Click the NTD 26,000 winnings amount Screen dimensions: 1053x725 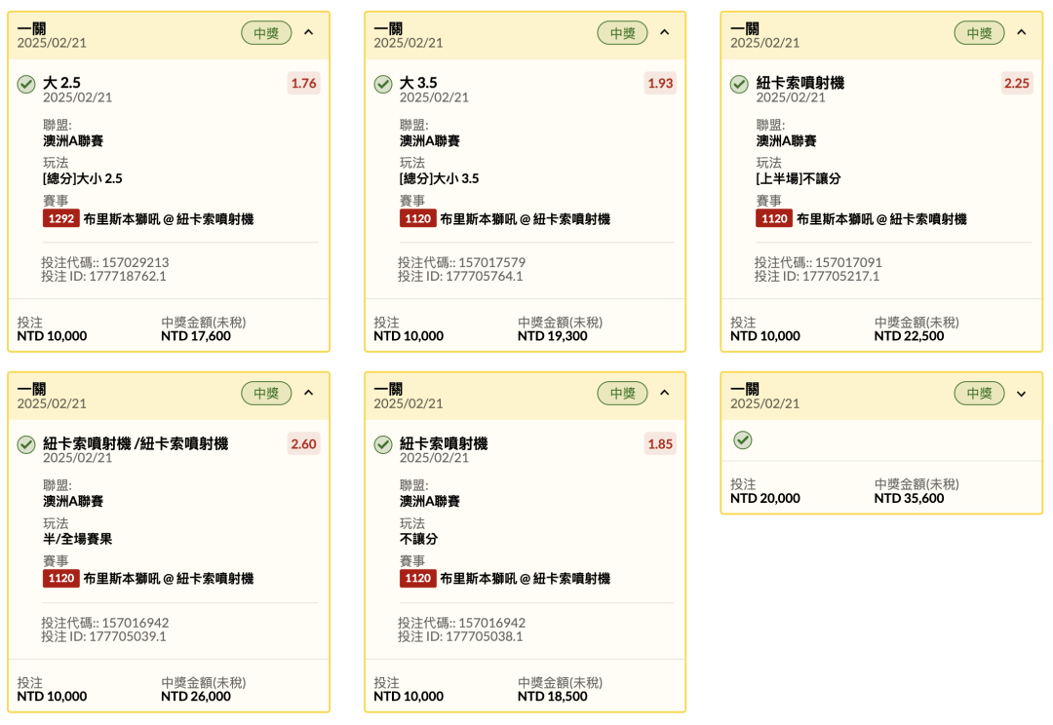196,696
